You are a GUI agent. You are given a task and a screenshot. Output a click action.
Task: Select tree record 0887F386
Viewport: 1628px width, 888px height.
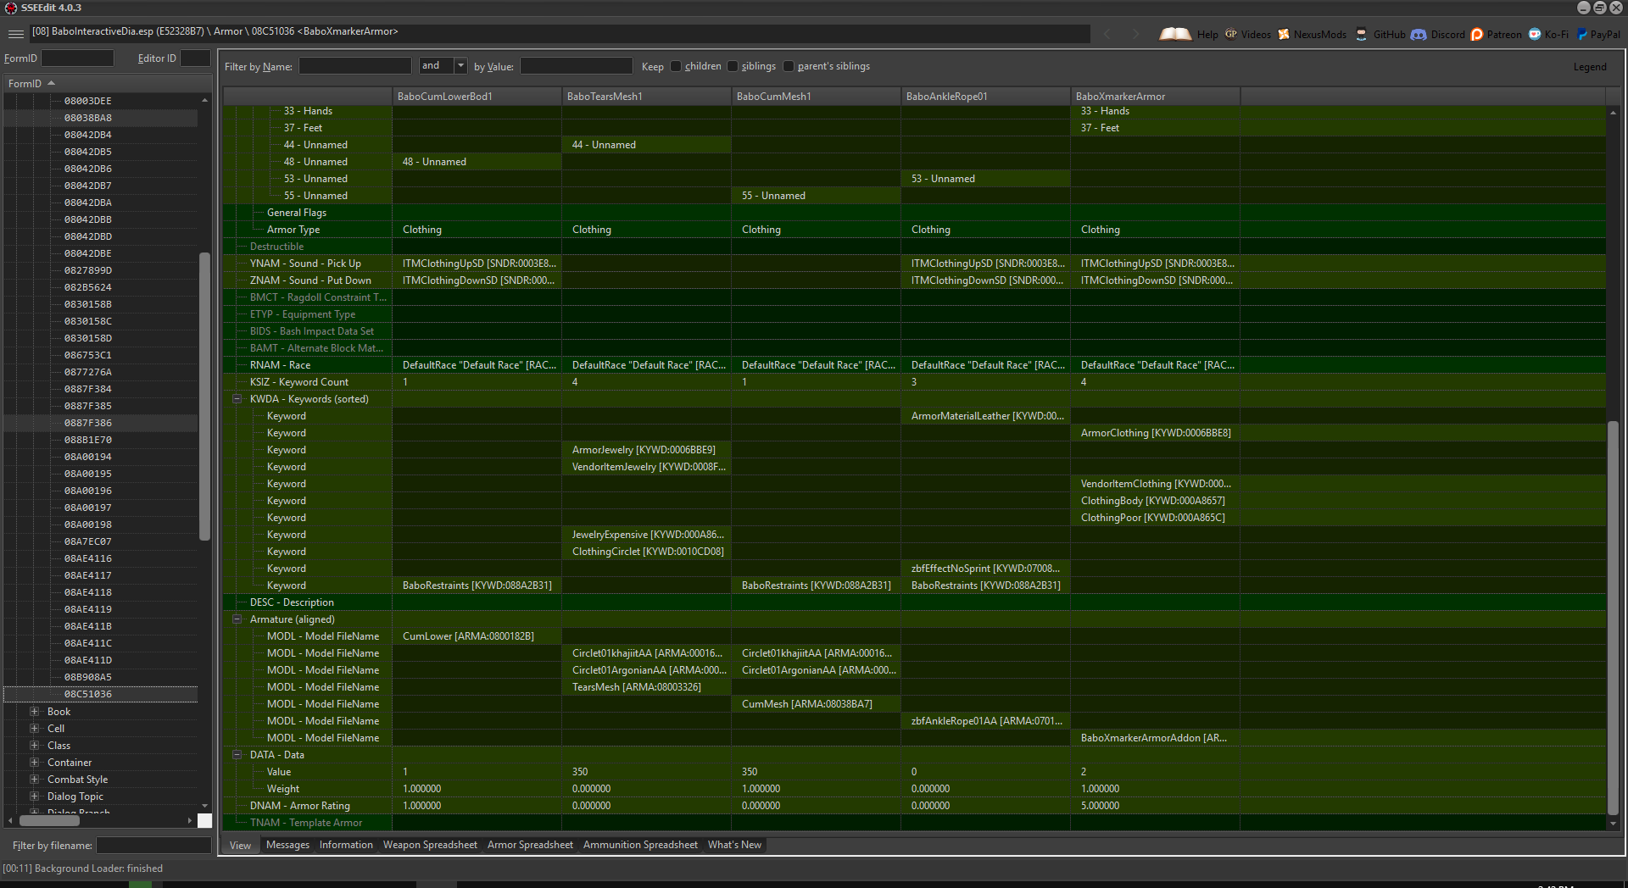click(88, 423)
